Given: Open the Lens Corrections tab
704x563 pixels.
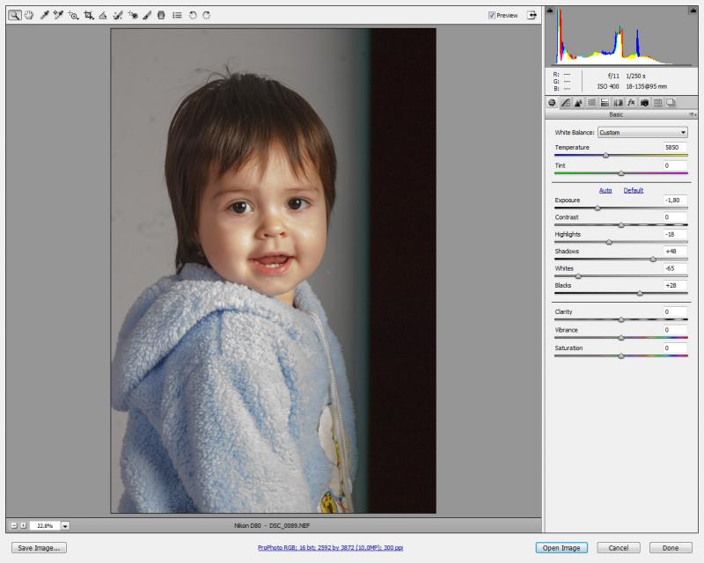Looking at the screenshot, I should coord(619,103).
